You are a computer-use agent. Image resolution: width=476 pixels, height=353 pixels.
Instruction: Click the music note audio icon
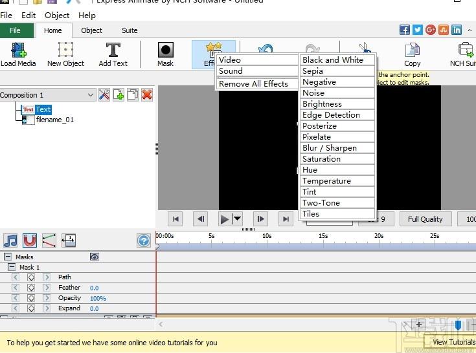(x=10, y=241)
